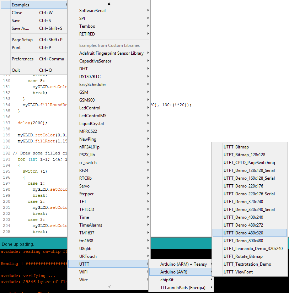
Task: Open the TFT examples submenu
Action: pos(109,202)
